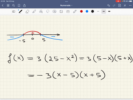Select the Pen tool
133x100 pixels.
point(20,11)
